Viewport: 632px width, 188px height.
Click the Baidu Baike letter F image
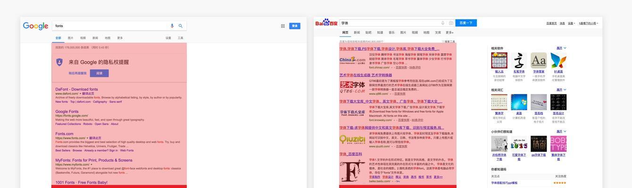pyautogui.click(x=352, y=171)
